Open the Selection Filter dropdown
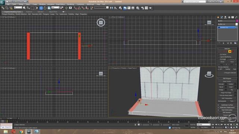The image size is (239, 134). pyautogui.click(x=18, y=7)
